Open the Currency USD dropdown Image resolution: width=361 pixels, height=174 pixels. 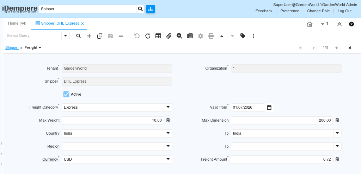pyautogui.click(x=168, y=159)
